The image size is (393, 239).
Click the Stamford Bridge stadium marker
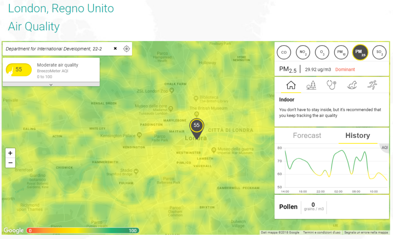[136, 171]
